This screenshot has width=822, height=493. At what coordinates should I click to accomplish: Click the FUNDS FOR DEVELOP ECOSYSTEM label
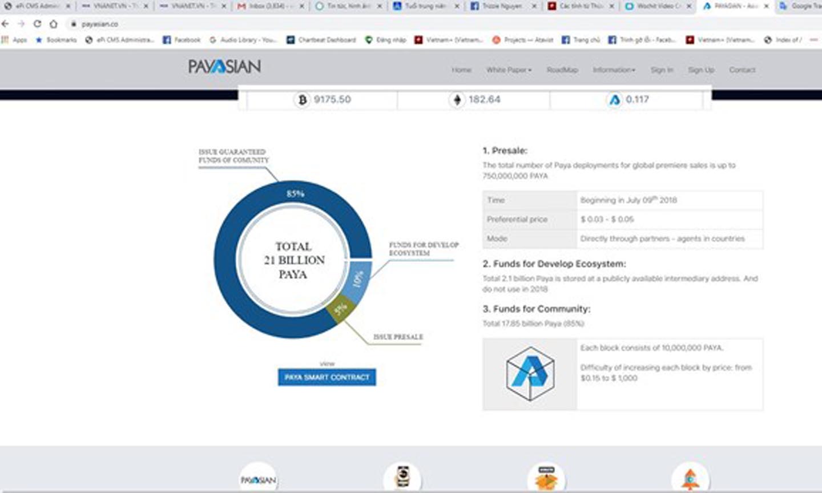click(x=424, y=249)
